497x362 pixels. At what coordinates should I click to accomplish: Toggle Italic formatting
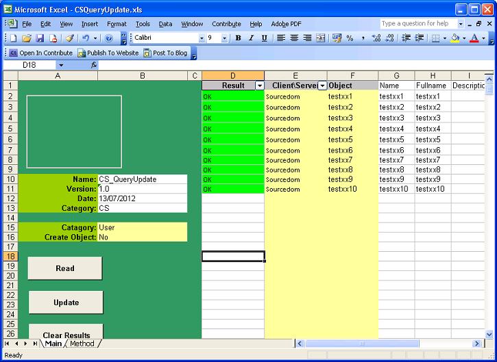click(x=251, y=38)
